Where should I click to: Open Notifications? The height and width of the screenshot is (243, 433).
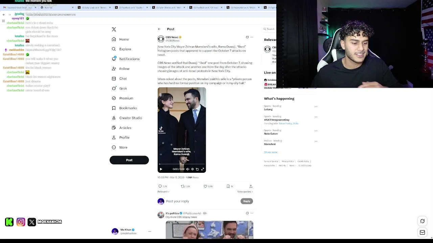click(125, 59)
